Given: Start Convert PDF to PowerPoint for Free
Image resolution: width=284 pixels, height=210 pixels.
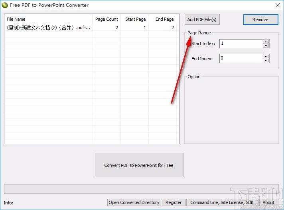Looking at the screenshot, I should pos(139,165).
